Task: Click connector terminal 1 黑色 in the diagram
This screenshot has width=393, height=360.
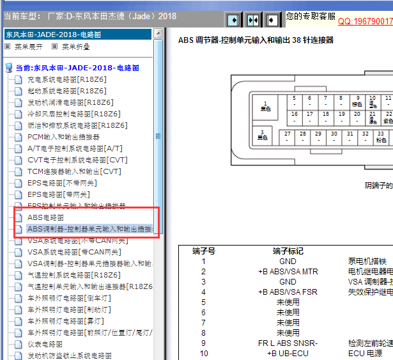Action: click(x=265, y=107)
